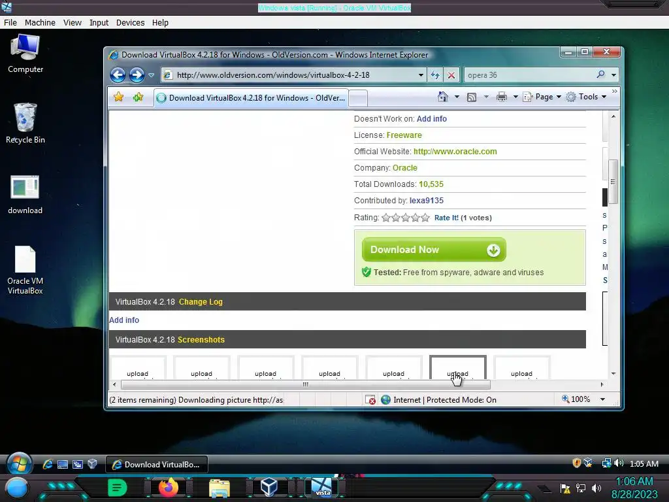Click the vertical scrollbar up arrow
The image size is (669, 502).
[x=613, y=116]
